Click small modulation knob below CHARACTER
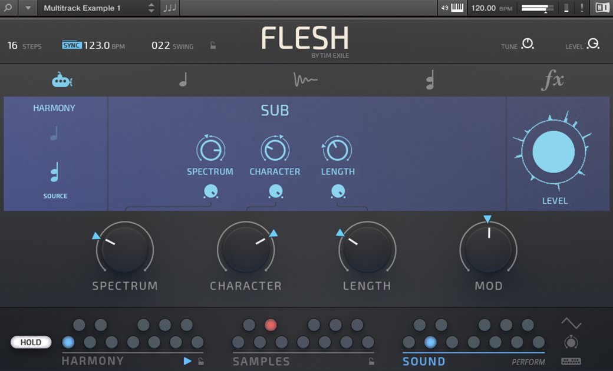The width and height of the screenshot is (613, 371). tap(276, 191)
